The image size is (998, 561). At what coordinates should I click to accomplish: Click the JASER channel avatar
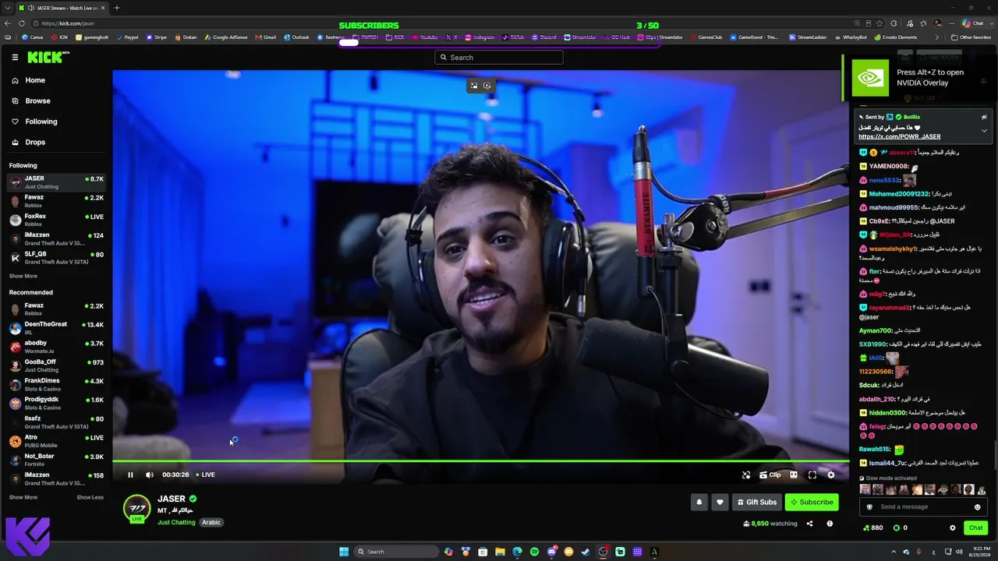pos(136,507)
